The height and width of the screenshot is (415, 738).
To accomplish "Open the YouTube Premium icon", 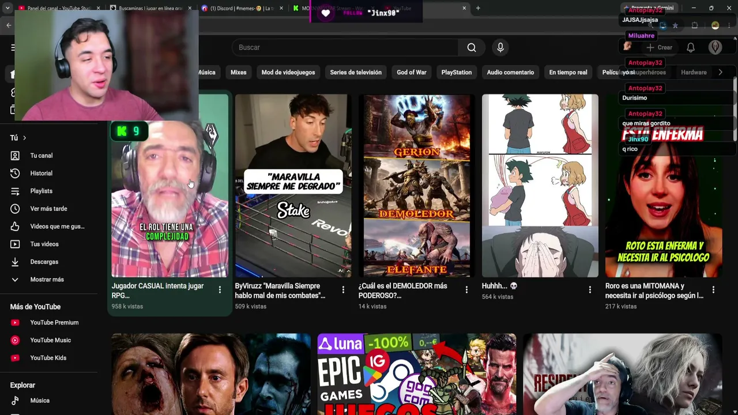I will (15, 323).
